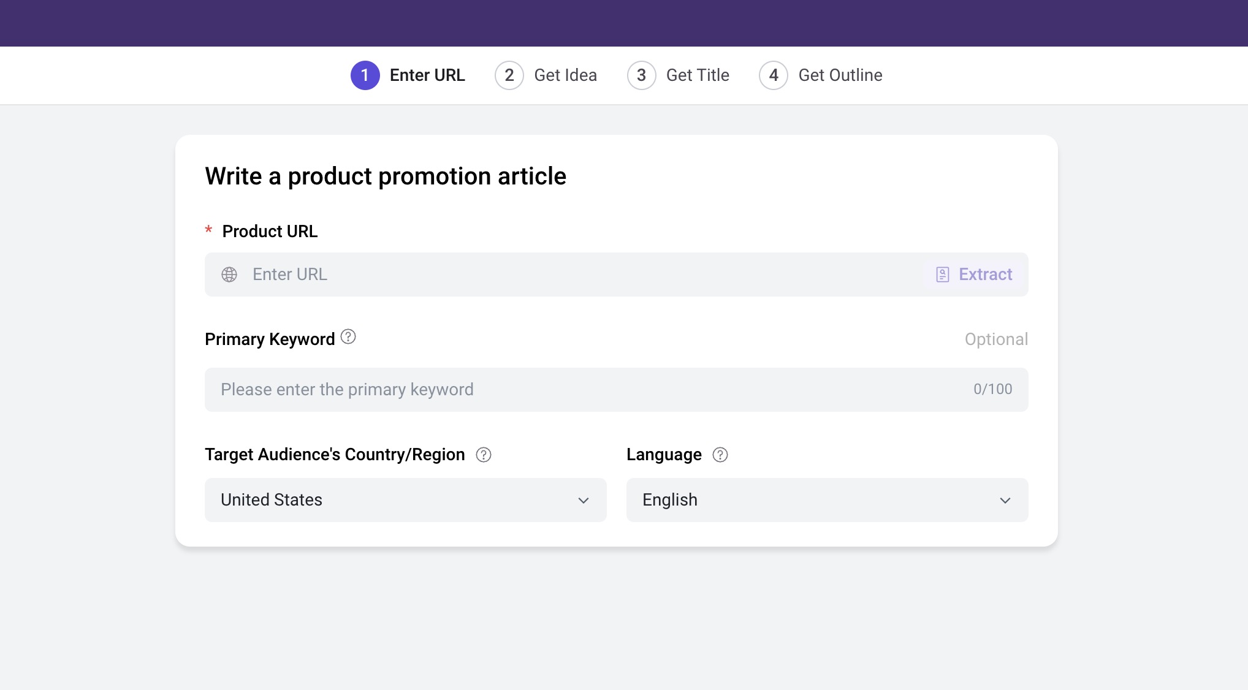Select the step 2 numbered circle

click(x=509, y=75)
